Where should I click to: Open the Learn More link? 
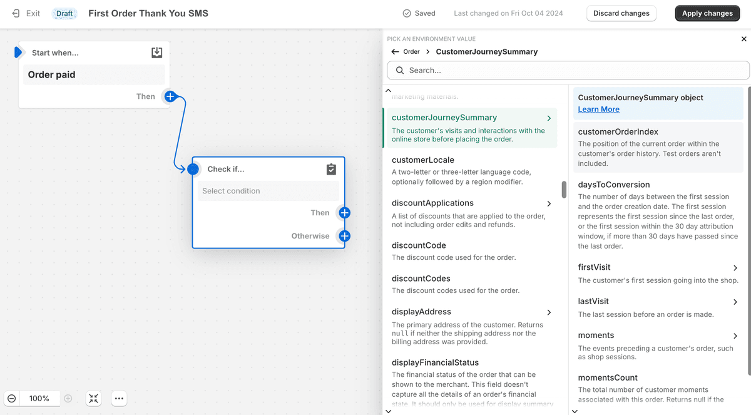(598, 109)
